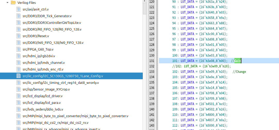Select src/lvds_seders/ddio_lvds.v file
Viewport: 279px width, 130px height.
point(43,109)
